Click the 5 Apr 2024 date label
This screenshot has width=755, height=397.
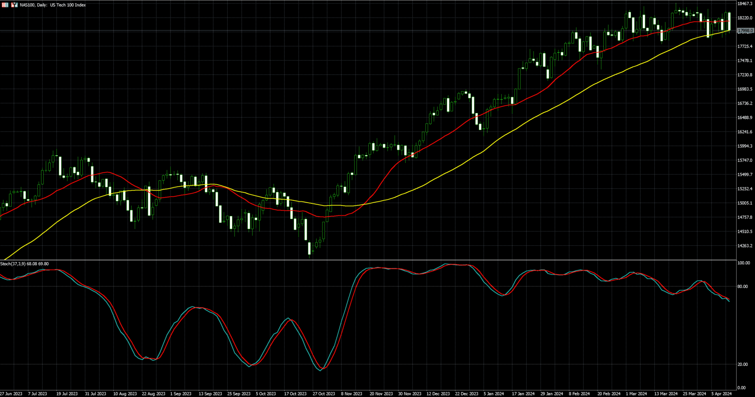pyautogui.click(x=721, y=394)
